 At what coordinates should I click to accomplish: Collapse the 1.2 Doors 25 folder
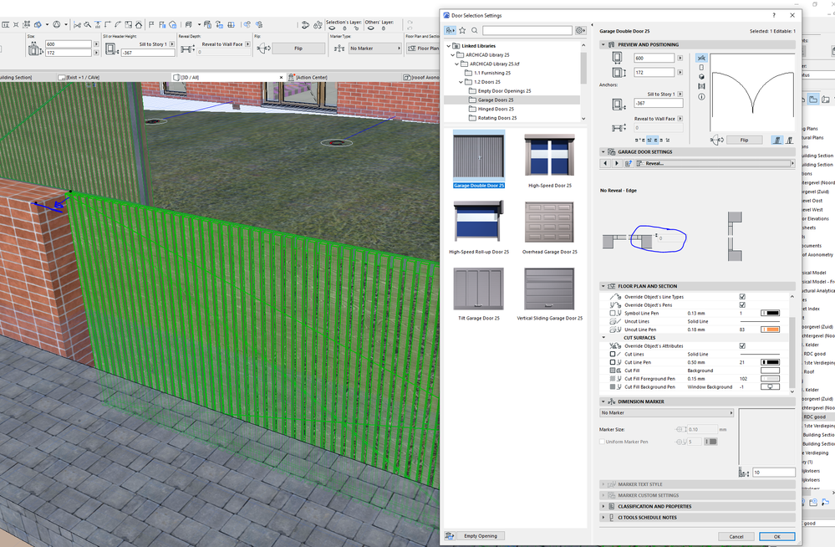[x=461, y=82]
